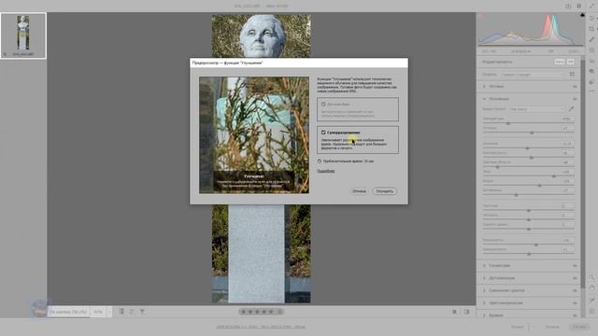Click the Открыть (Open) button at the bottom
The width and height of the screenshot is (598, 336).
pos(518,327)
